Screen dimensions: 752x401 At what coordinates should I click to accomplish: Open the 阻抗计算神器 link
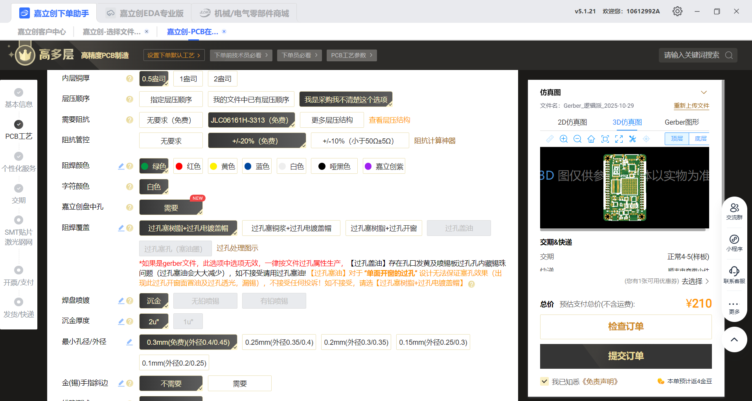pos(435,141)
